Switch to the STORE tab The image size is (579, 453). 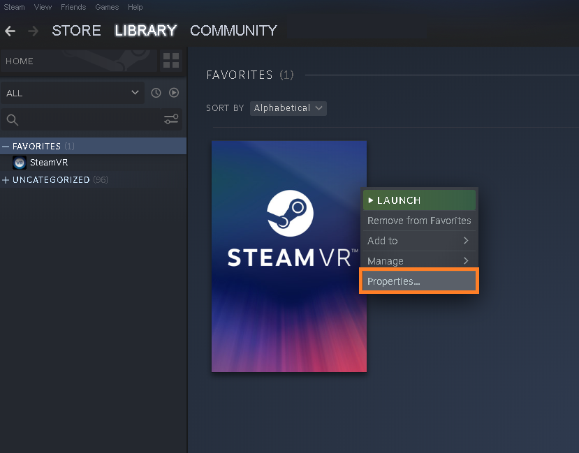[x=76, y=31]
